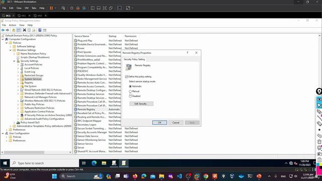The width and height of the screenshot is (322, 181).
Task: Click the Security Policy Setting tab
Action: click(x=134, y=59)
